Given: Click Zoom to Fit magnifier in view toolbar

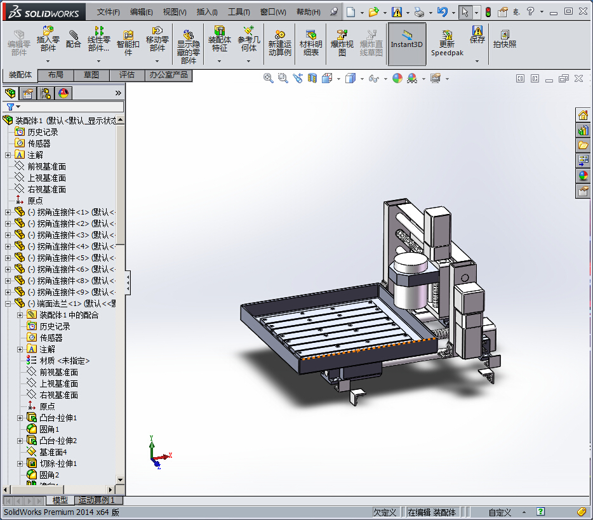Looking at the screenshot, I should pos(269,78).
